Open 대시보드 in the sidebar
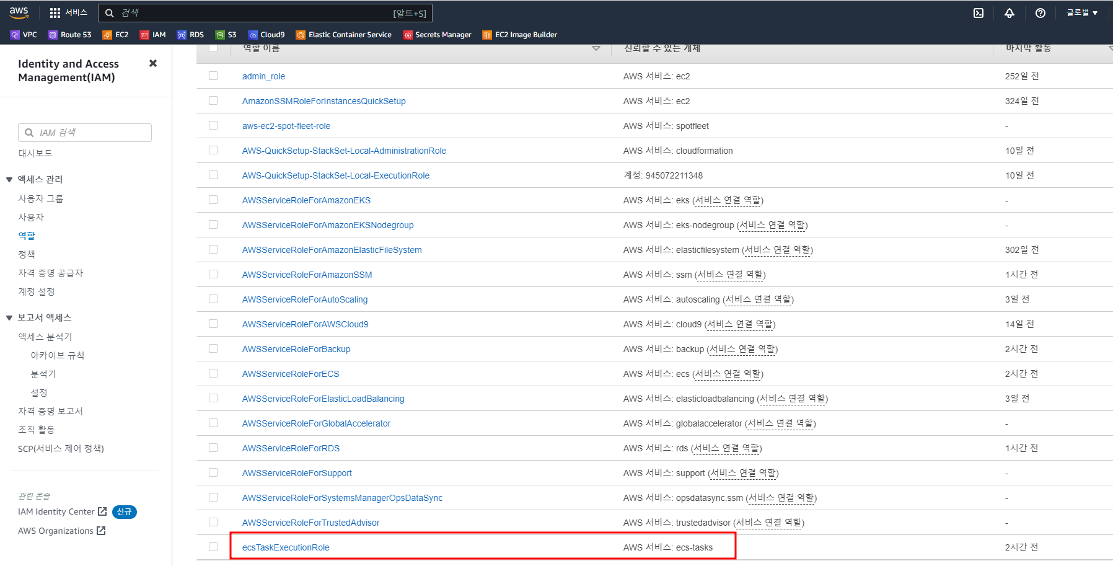 click(x=35, y=153)
